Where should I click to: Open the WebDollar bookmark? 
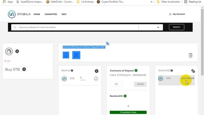60,2
